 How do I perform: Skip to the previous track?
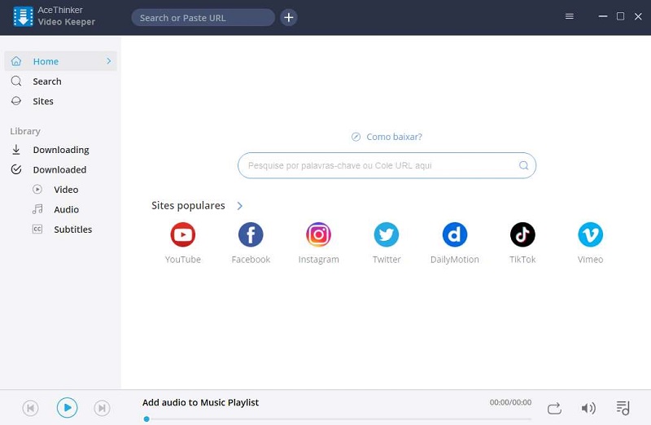pyautogui.click(x=30, y=408)
